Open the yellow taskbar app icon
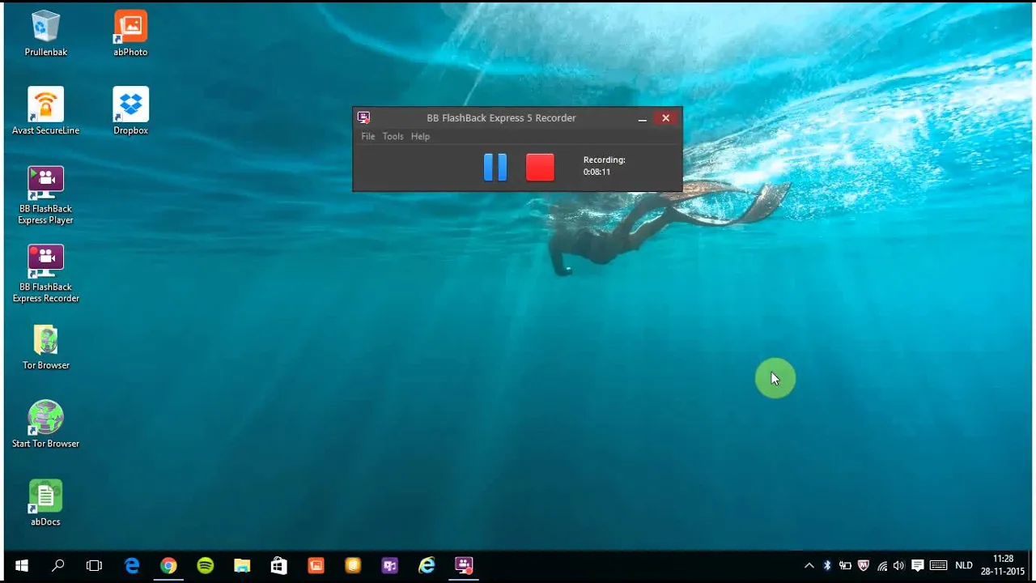 pos(353,566)
